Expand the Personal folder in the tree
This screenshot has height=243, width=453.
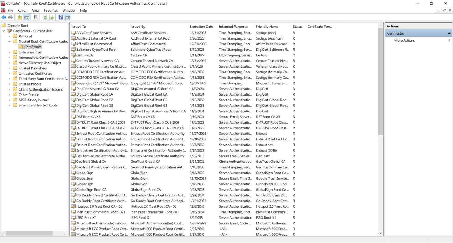click(x=9, y=36)
